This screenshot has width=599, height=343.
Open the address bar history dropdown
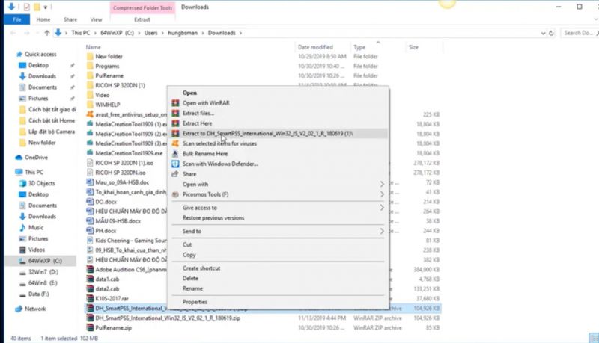544,33
